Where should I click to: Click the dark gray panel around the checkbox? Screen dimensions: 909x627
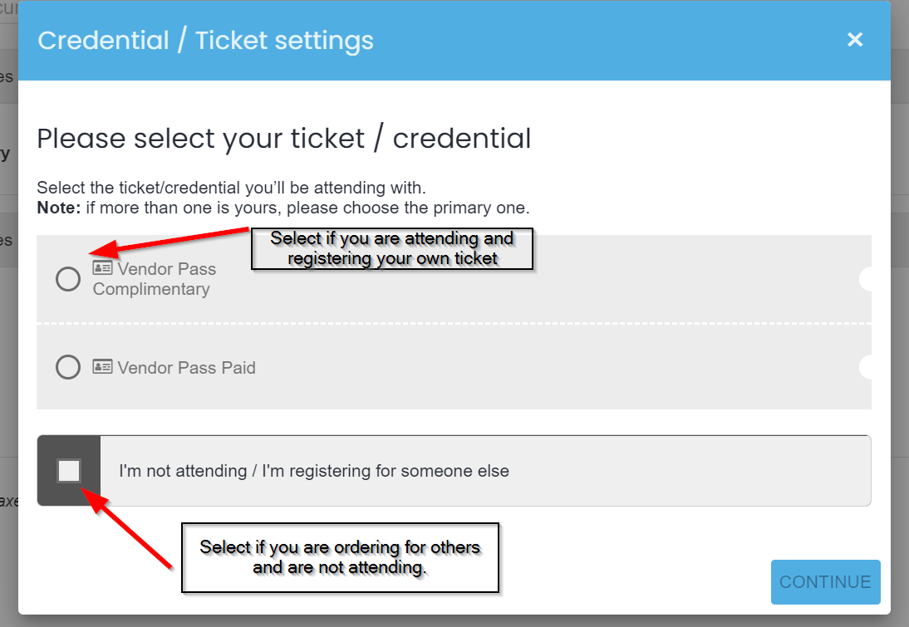coord(69,471)
